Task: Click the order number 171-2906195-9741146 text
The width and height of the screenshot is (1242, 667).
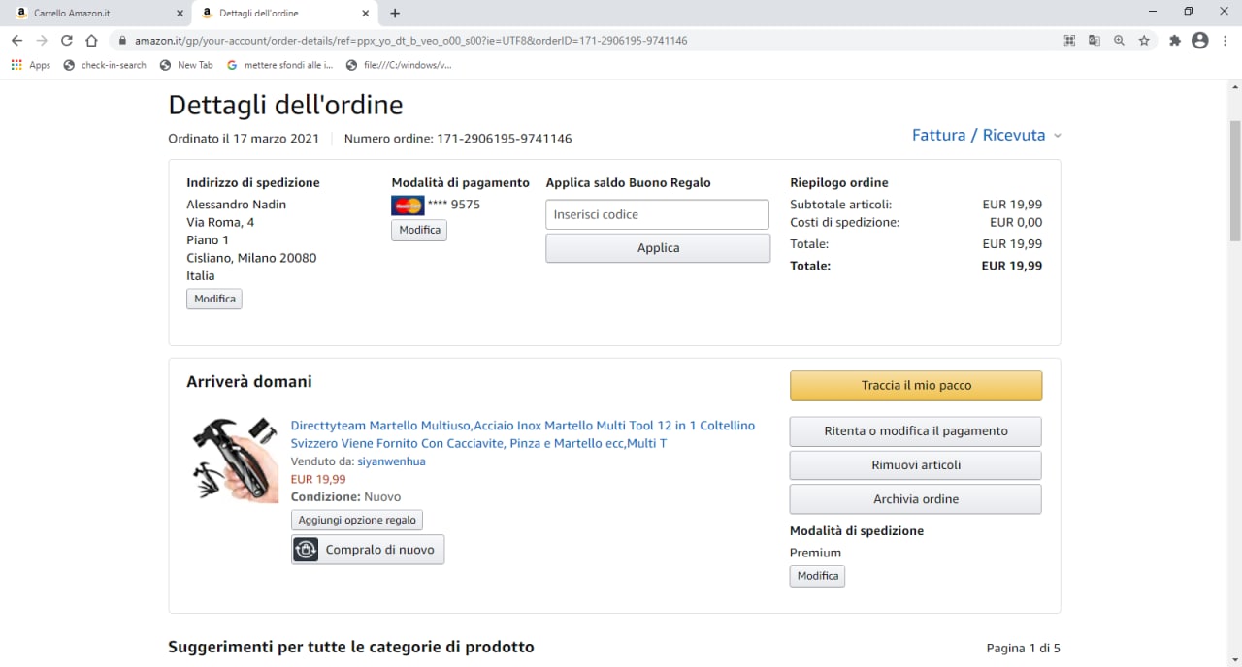Action: coord(504,139)
